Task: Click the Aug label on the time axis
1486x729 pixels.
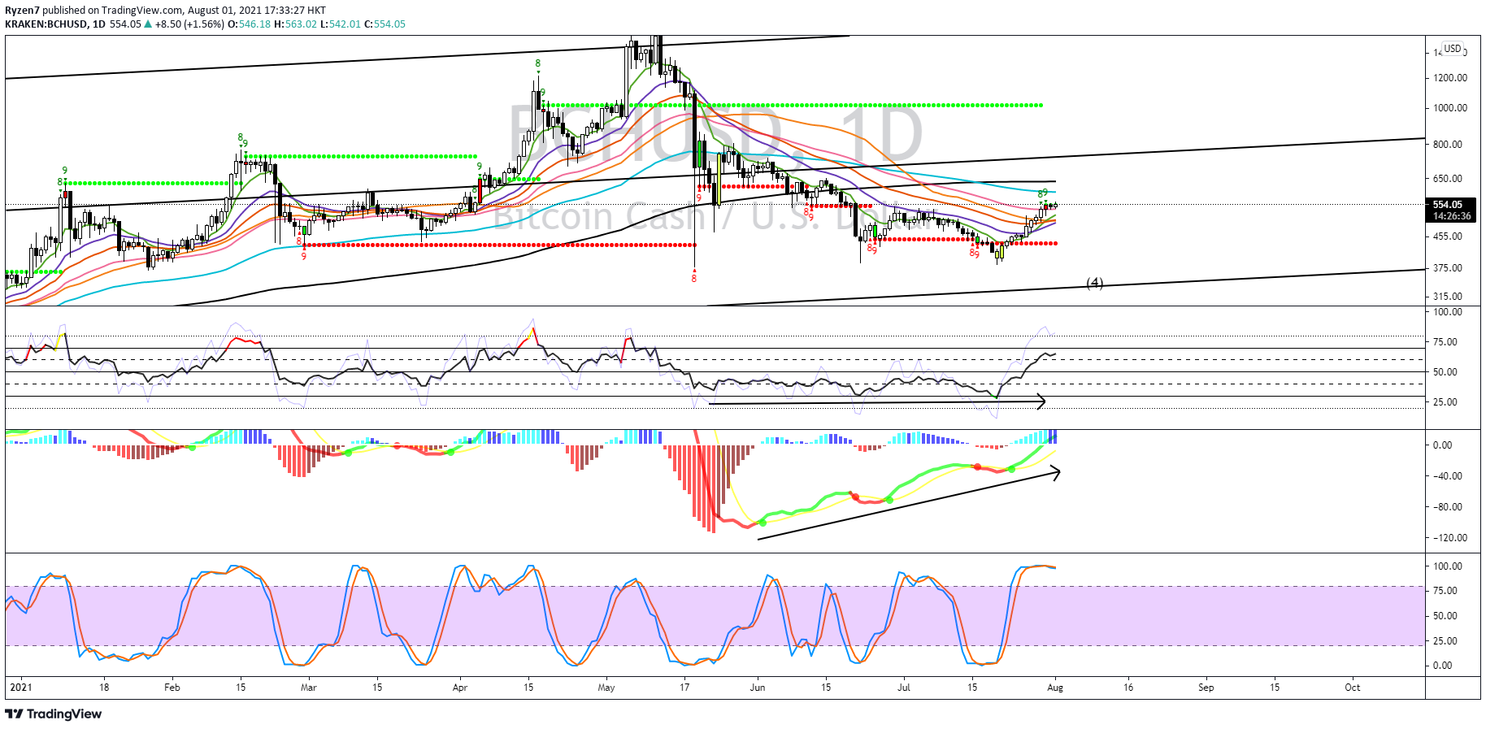Action: (1055, 687)
